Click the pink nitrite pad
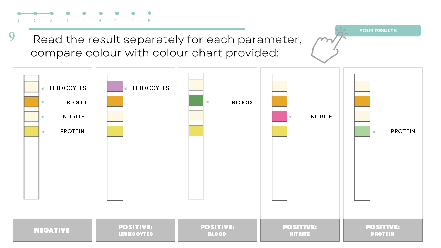Image resolution: width=441 pixels, height=248 pixels. pyautogui.click(x=279, y=116)
